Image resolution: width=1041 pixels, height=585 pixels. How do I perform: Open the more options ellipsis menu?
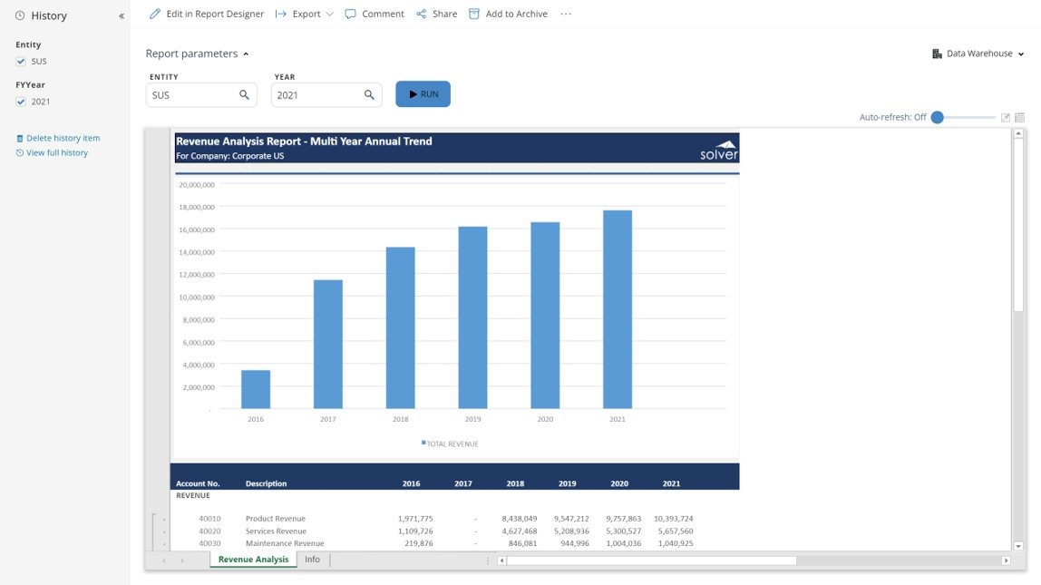[x=566, y=15]
